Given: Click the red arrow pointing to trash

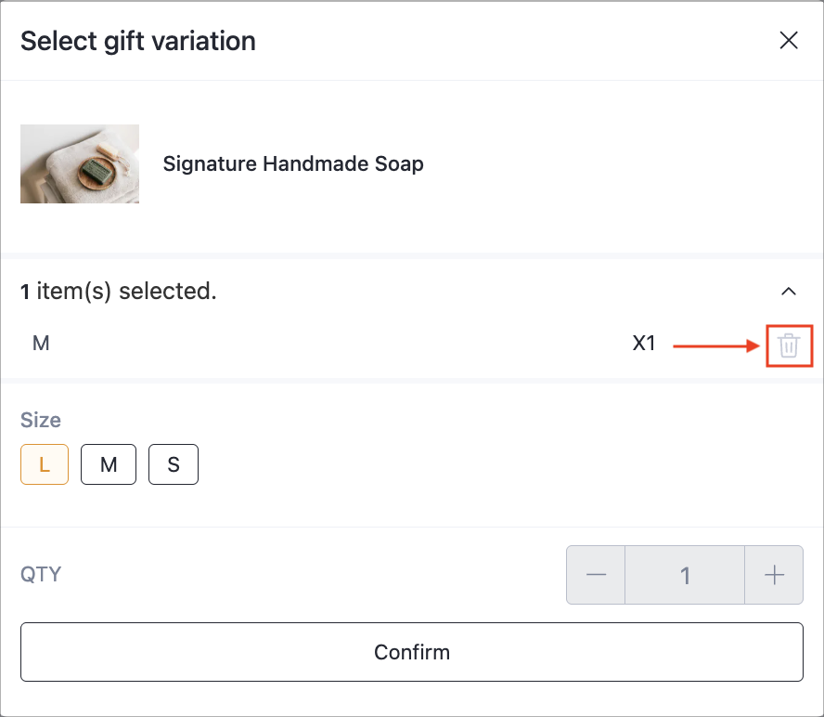Looking at the screenshot, I should point(716,345).
